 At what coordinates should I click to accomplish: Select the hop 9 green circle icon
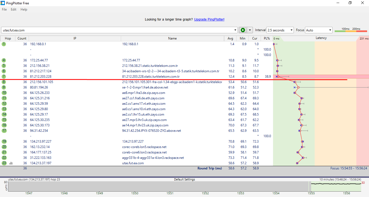pos(4,87)
